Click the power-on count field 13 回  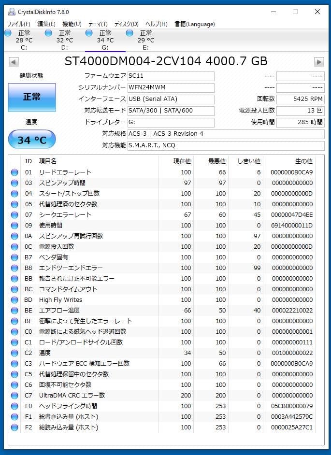[x=301, y=111]
